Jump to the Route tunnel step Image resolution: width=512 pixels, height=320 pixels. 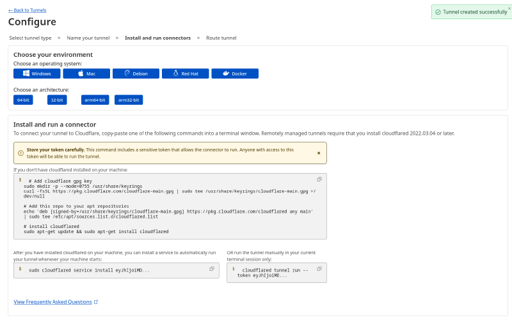point(221,38)
